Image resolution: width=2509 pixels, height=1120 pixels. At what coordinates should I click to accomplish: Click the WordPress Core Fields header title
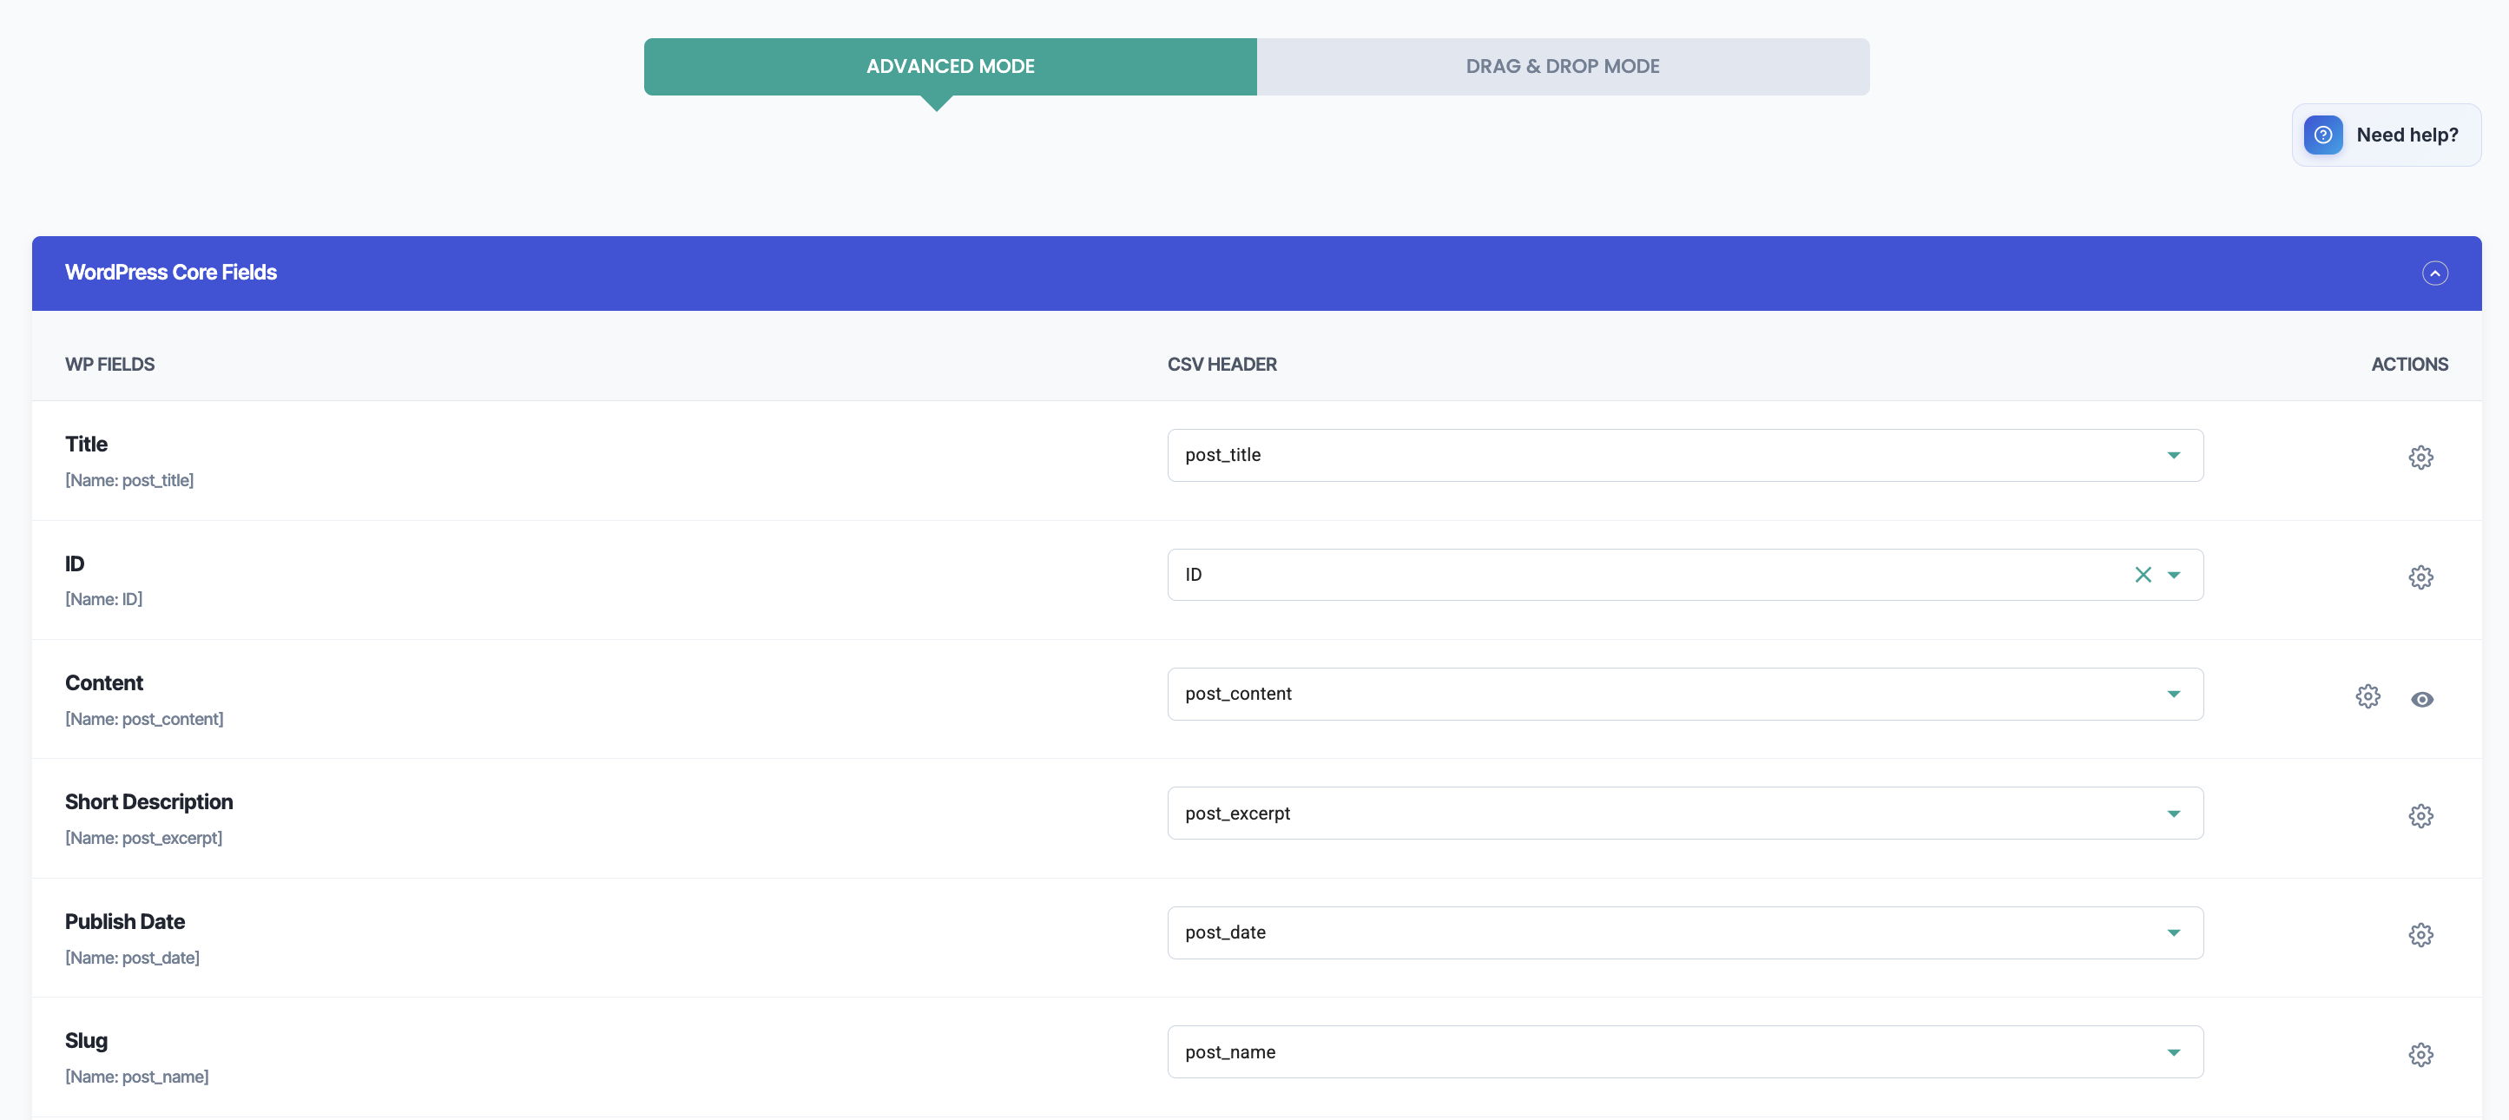tap(170, 273)
